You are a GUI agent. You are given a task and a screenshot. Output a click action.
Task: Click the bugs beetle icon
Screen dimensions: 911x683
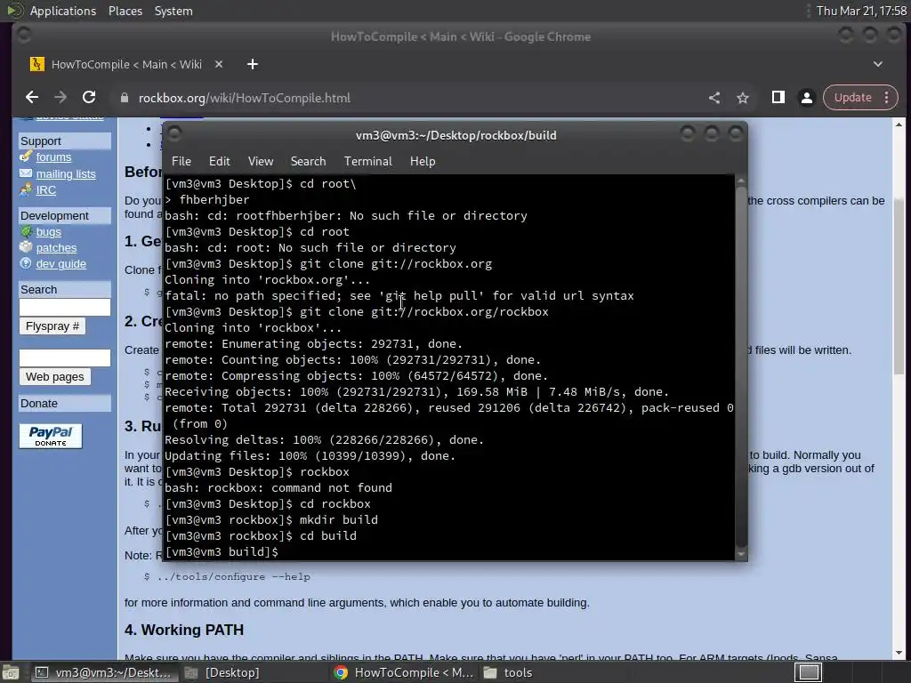click(x=26, y=231)
